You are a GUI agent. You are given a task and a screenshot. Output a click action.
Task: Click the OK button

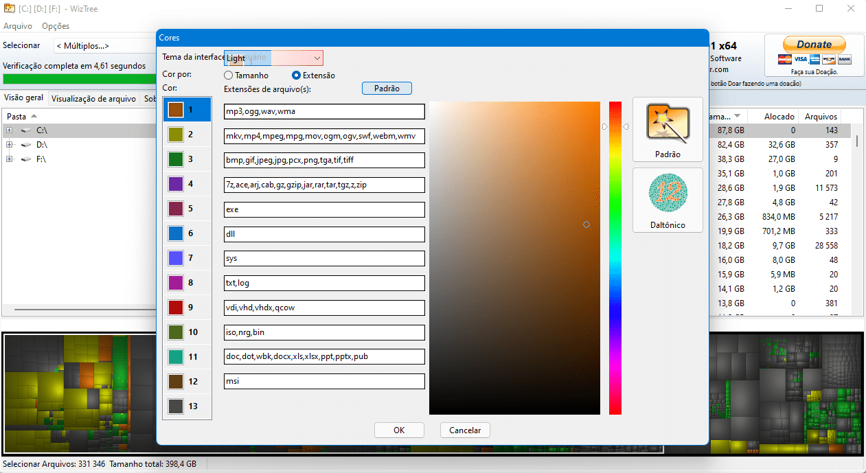click(x=399, y=430)
